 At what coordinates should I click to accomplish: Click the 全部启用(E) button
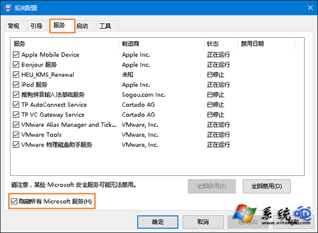(x=211, y=186)
